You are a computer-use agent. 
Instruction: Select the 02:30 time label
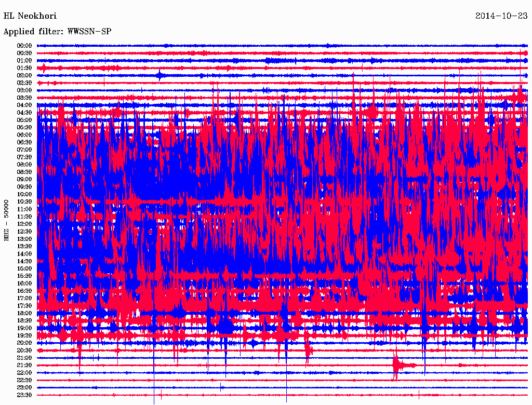(24, 83)
